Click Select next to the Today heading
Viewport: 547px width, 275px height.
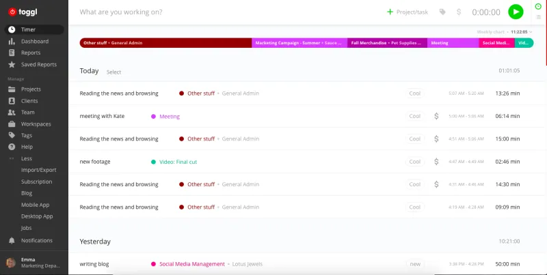[114, 72]
